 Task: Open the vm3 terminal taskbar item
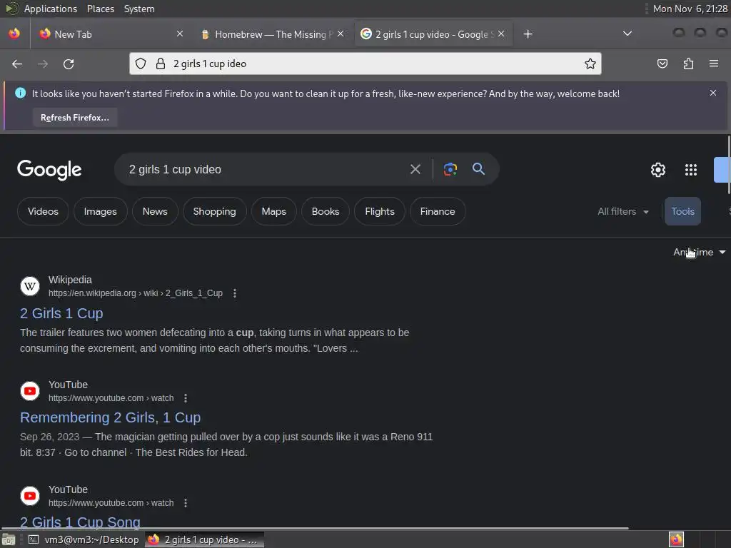(83, 539)
